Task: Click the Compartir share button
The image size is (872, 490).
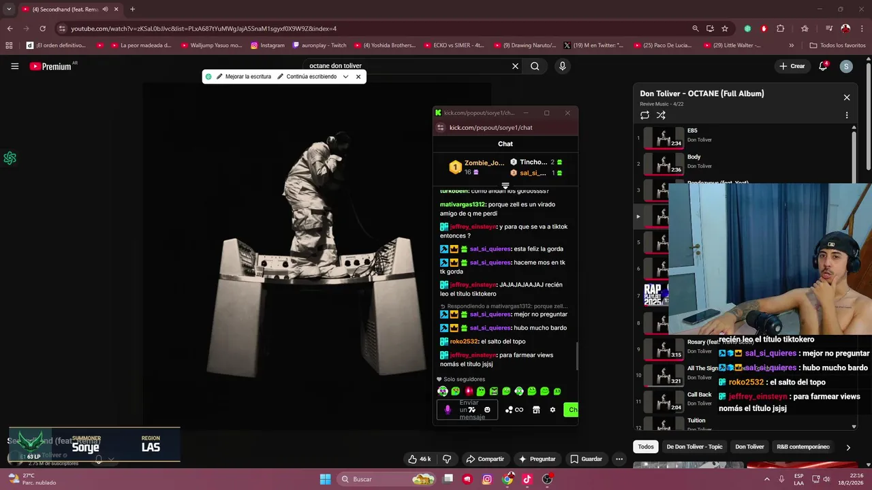Action: (x=485, y=459)
